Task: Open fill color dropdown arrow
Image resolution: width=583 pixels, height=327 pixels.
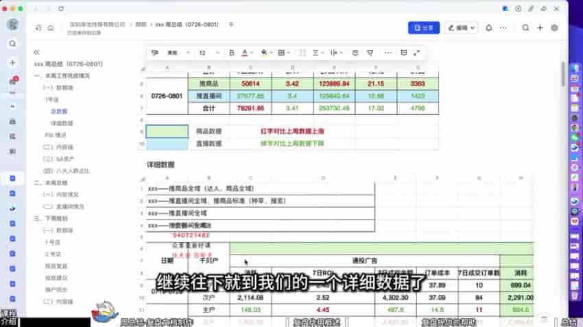Action: (271, 53)
